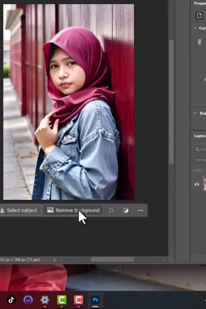Open the Normal blend mode dropdown
Viewport: 206px width, 309px height.
coord(200,160)
